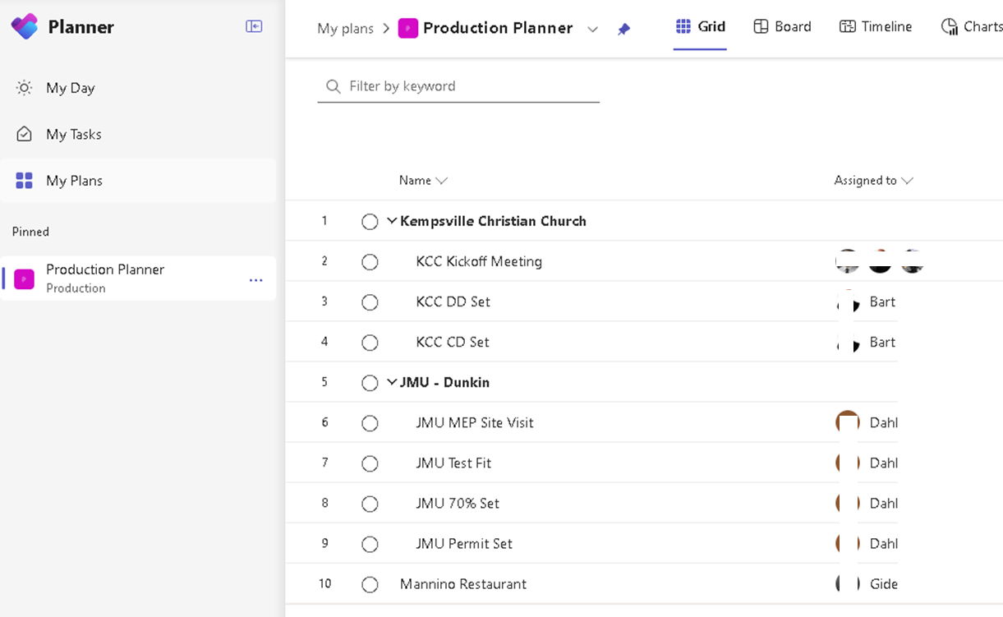Open plan options chevron beside Production Planner
Image resolution: width=1003 pixels, height=617 pixels.
click(592, 30)
